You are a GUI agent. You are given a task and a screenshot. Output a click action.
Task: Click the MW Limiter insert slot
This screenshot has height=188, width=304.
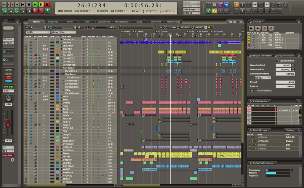point(8,39)
